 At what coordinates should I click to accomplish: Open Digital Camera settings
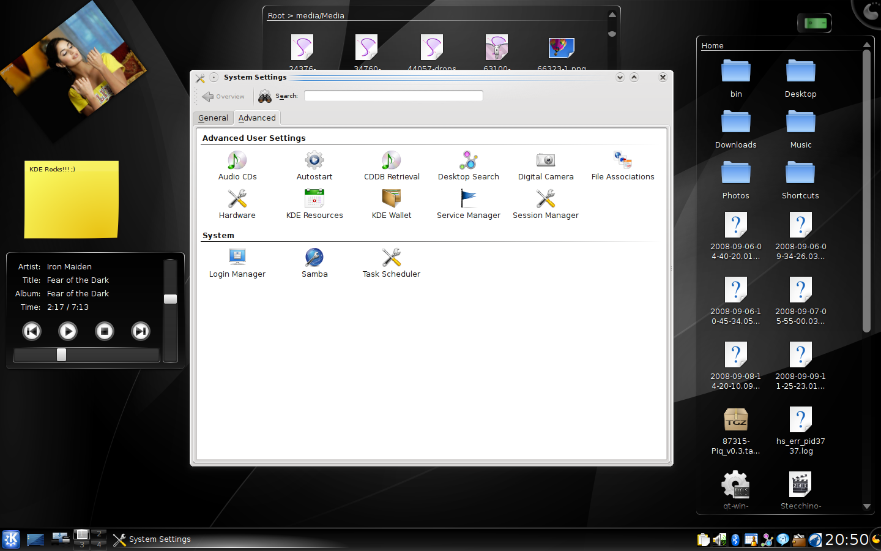[x=546, y=167]
